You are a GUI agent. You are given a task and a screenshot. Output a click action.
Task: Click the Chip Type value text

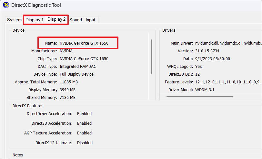[84, 59]
